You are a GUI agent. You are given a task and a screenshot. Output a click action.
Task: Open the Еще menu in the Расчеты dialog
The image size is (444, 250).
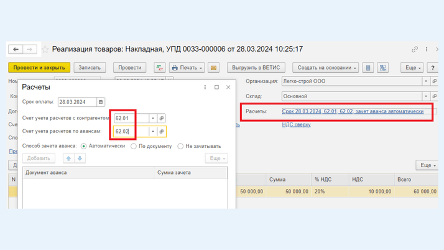click(216, 158)
